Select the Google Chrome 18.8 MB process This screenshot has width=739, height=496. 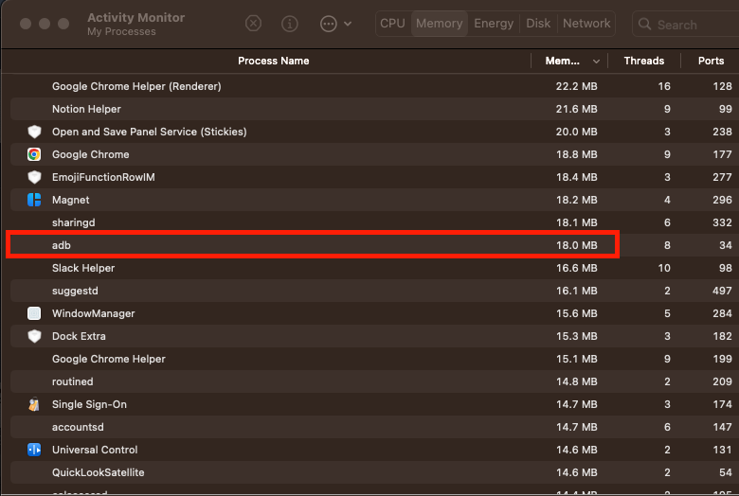374,154
